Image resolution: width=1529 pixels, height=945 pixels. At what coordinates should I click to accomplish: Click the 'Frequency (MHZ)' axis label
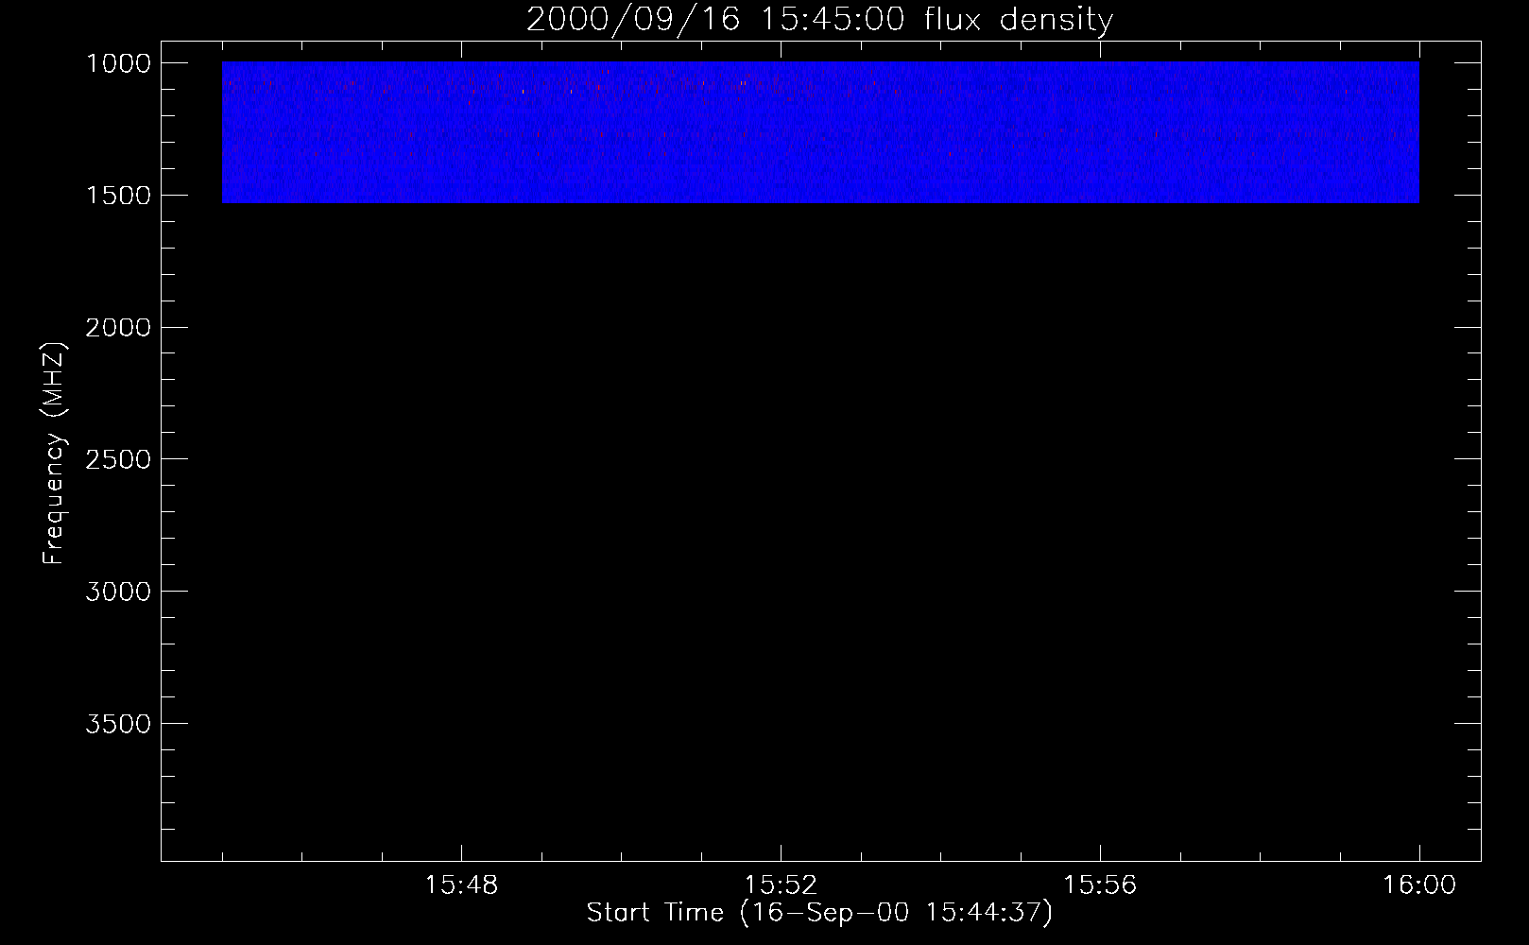click(x=53, y=454)
